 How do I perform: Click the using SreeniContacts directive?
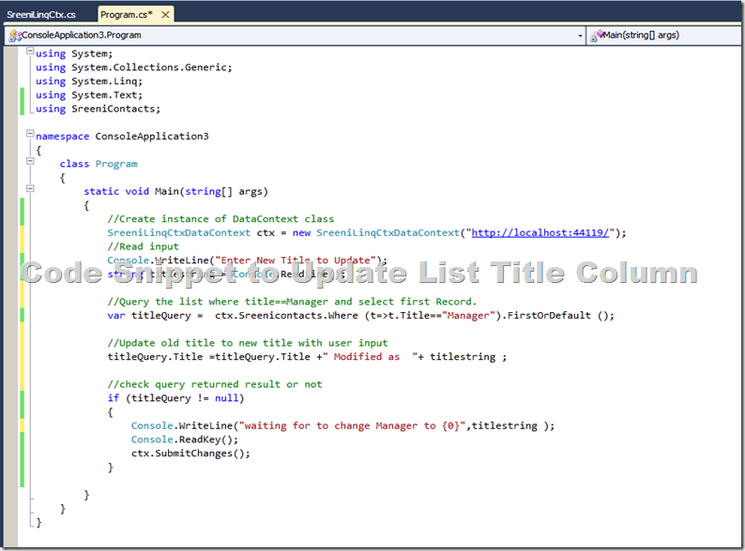[98, 109]
